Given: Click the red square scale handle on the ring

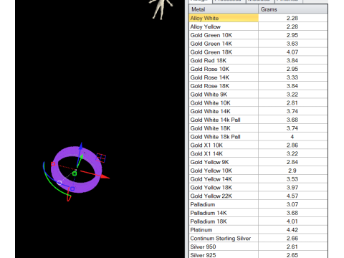Looking at the screenshot, I should click(x=53, y=164).
